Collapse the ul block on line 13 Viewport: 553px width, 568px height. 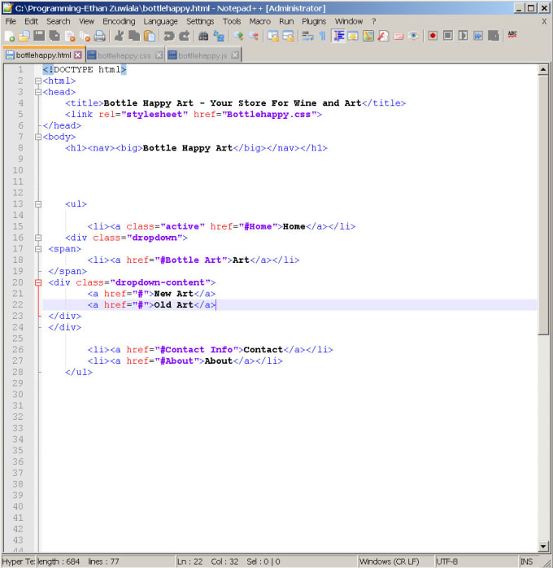click(x=38, y=204)
